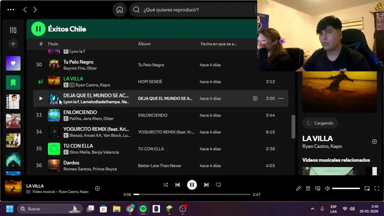384x216 pixels.
Task: Open more options for DEJA QUE EL MUNDO row
Action: tap(281, 98)
